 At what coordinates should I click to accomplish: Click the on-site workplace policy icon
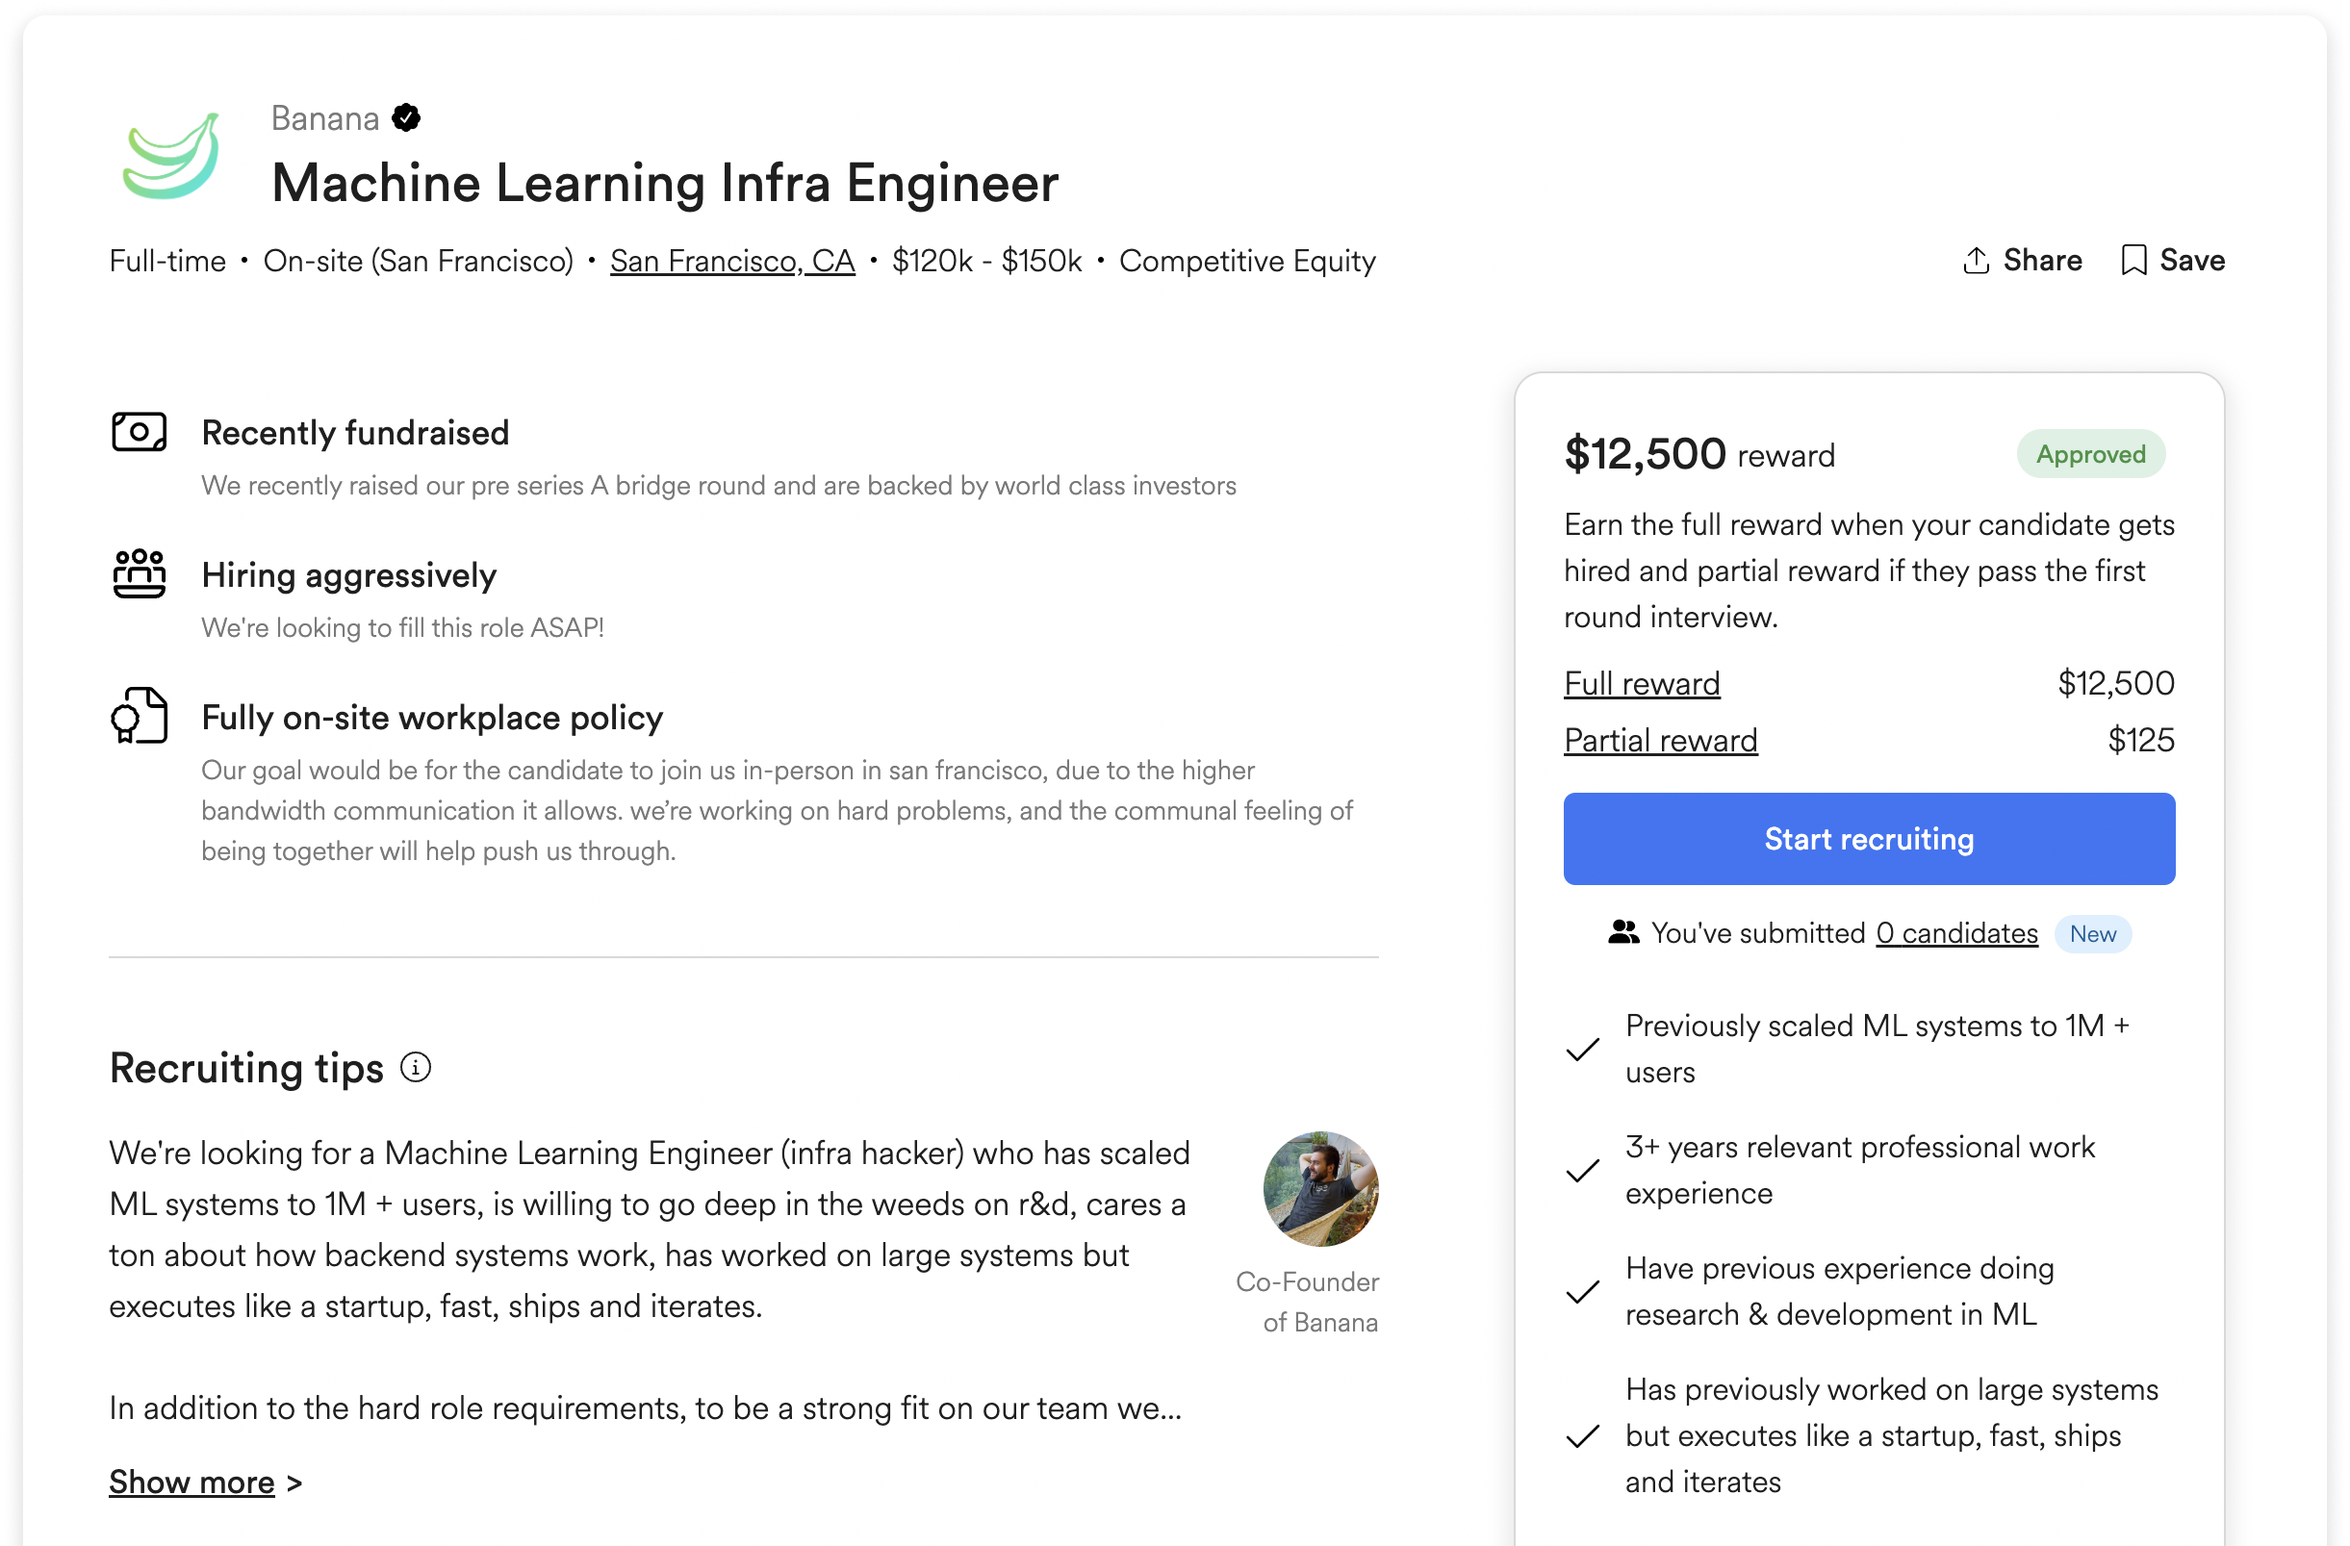[x=140, y=716]
